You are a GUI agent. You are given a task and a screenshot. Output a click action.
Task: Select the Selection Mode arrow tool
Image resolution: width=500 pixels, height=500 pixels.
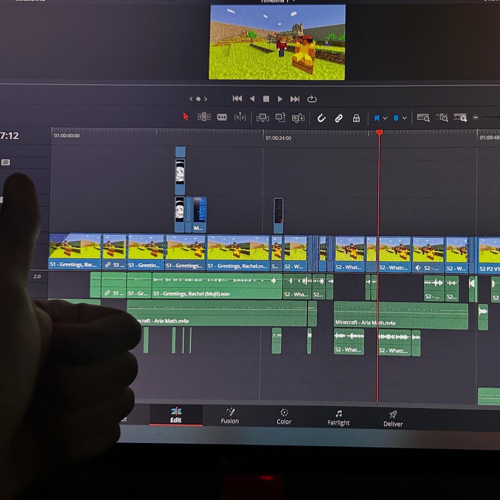(x=186, y=117)
